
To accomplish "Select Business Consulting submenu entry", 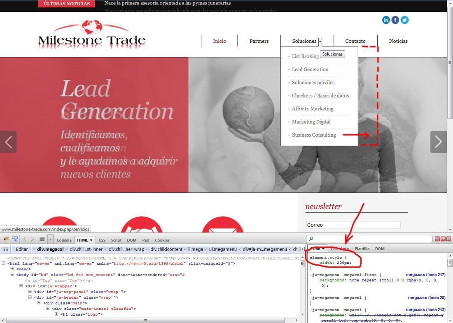I will coord(314,135).
